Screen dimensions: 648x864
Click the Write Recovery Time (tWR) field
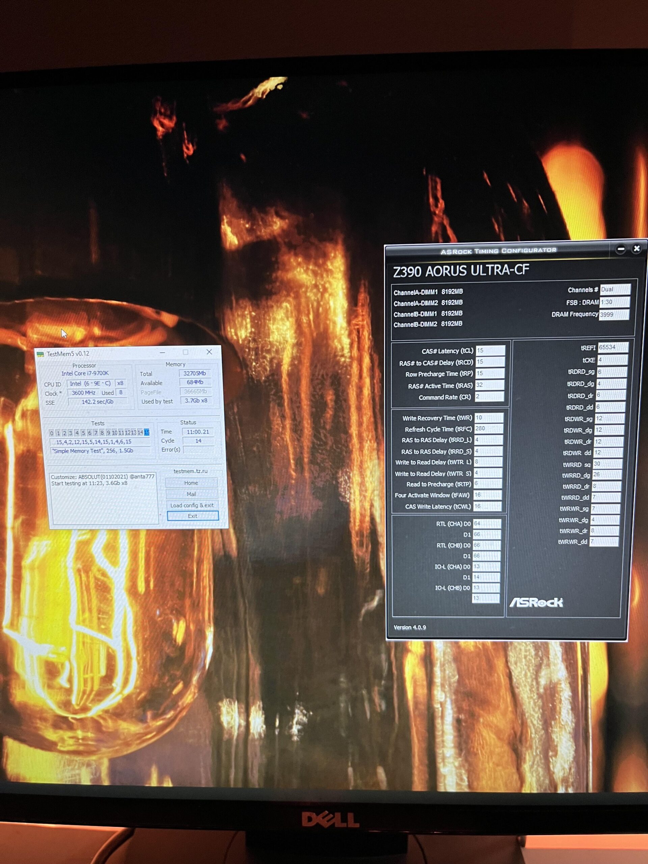click(x=489, y=418)
